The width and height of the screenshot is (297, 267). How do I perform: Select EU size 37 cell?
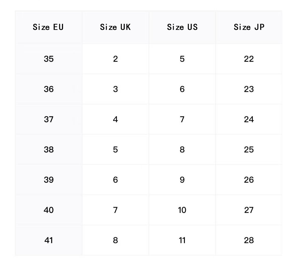(49, 119)
